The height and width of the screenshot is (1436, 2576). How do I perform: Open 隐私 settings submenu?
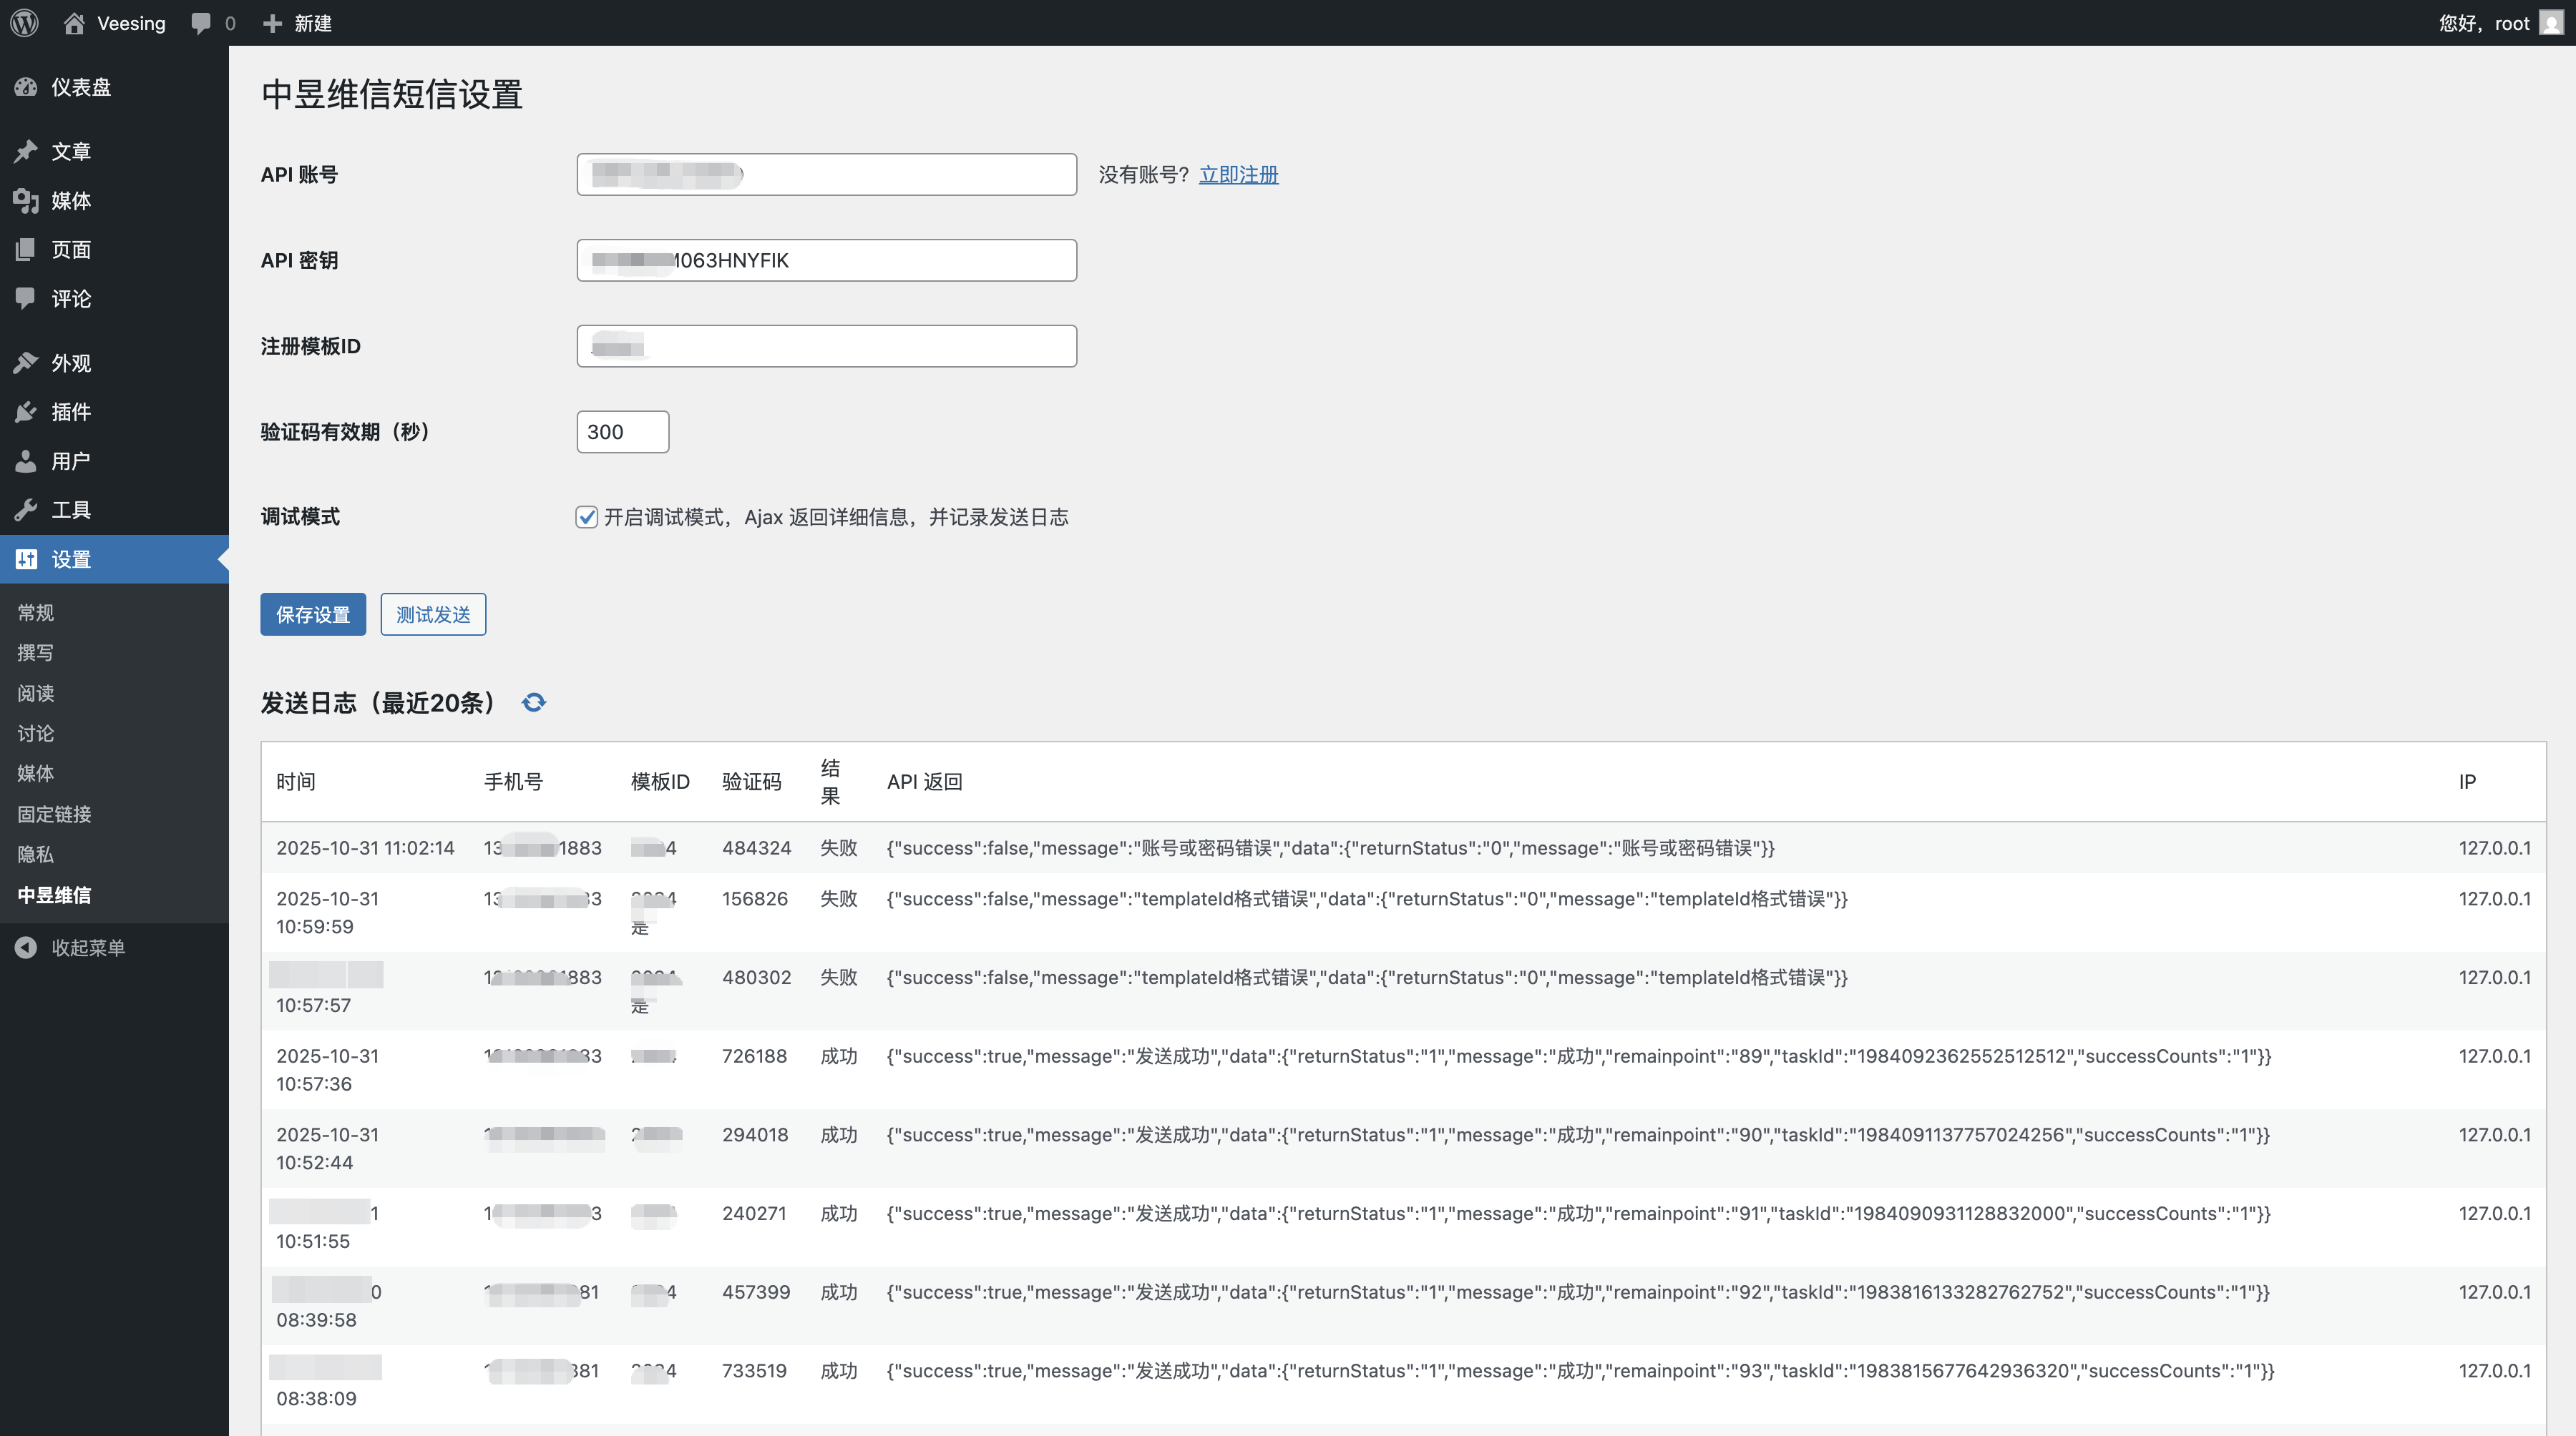(36, 855)
